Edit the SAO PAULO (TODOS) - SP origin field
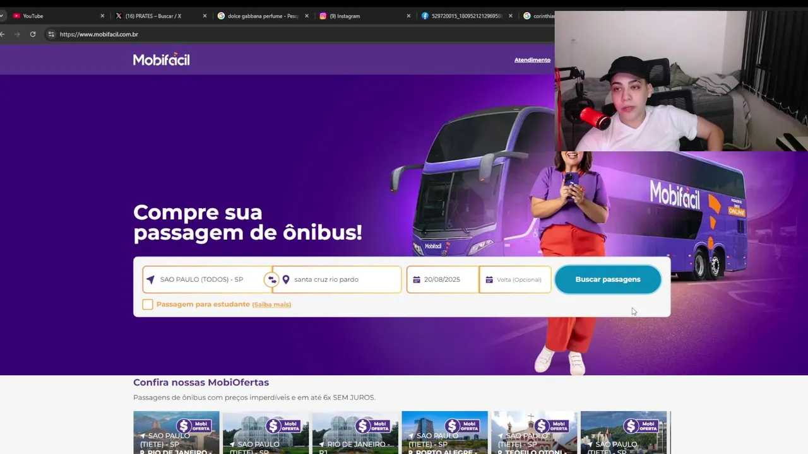This screenshot has width=808, height=454. point(207,279)
